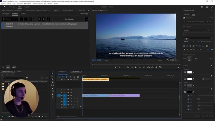Open the font family dropdown Tahoma
This screenshot has width=215, height=121.
click(198, 38)
